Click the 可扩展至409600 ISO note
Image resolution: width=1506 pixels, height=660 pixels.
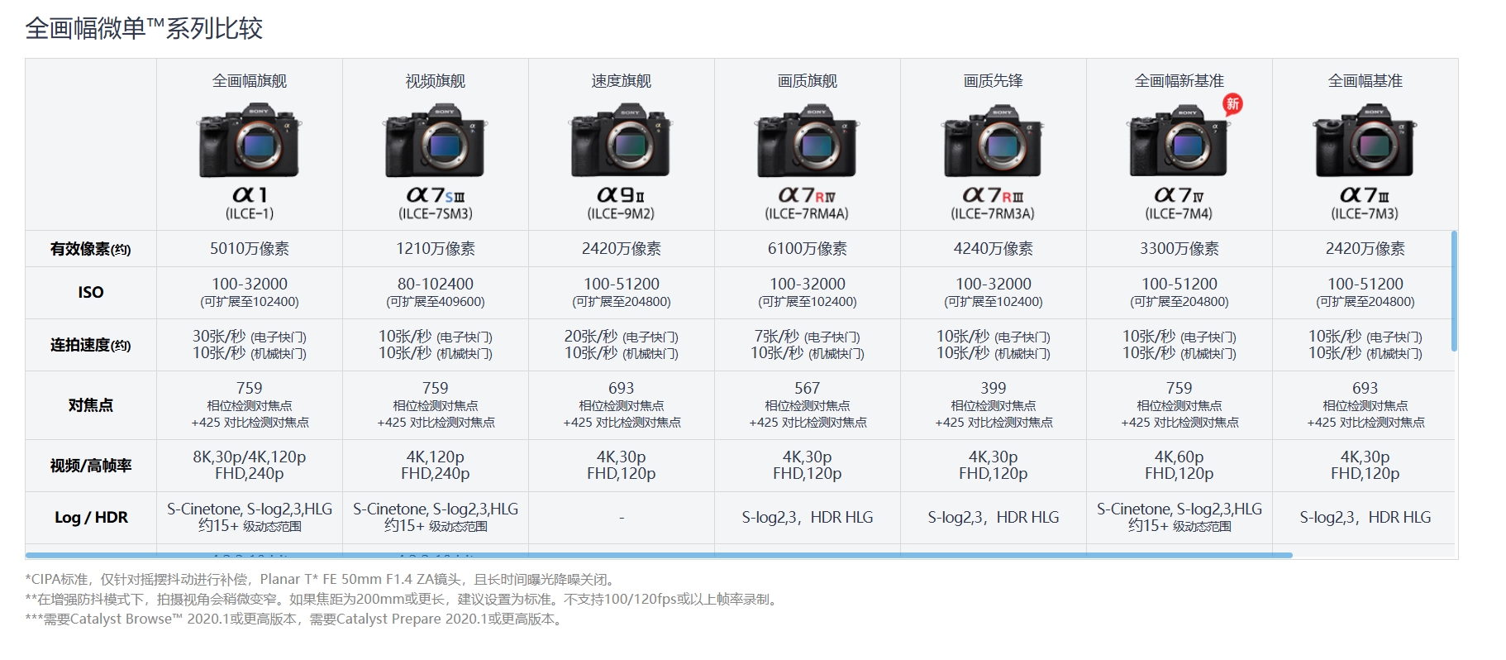(436, 302)
